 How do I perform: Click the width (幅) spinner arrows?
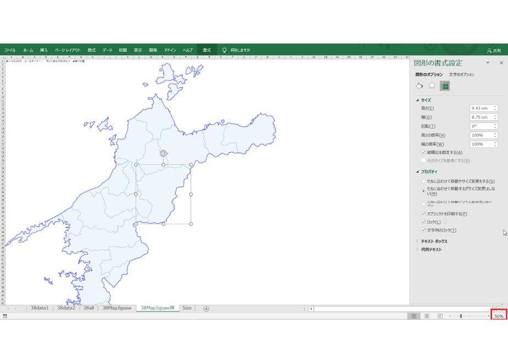[x=495, y=117]
